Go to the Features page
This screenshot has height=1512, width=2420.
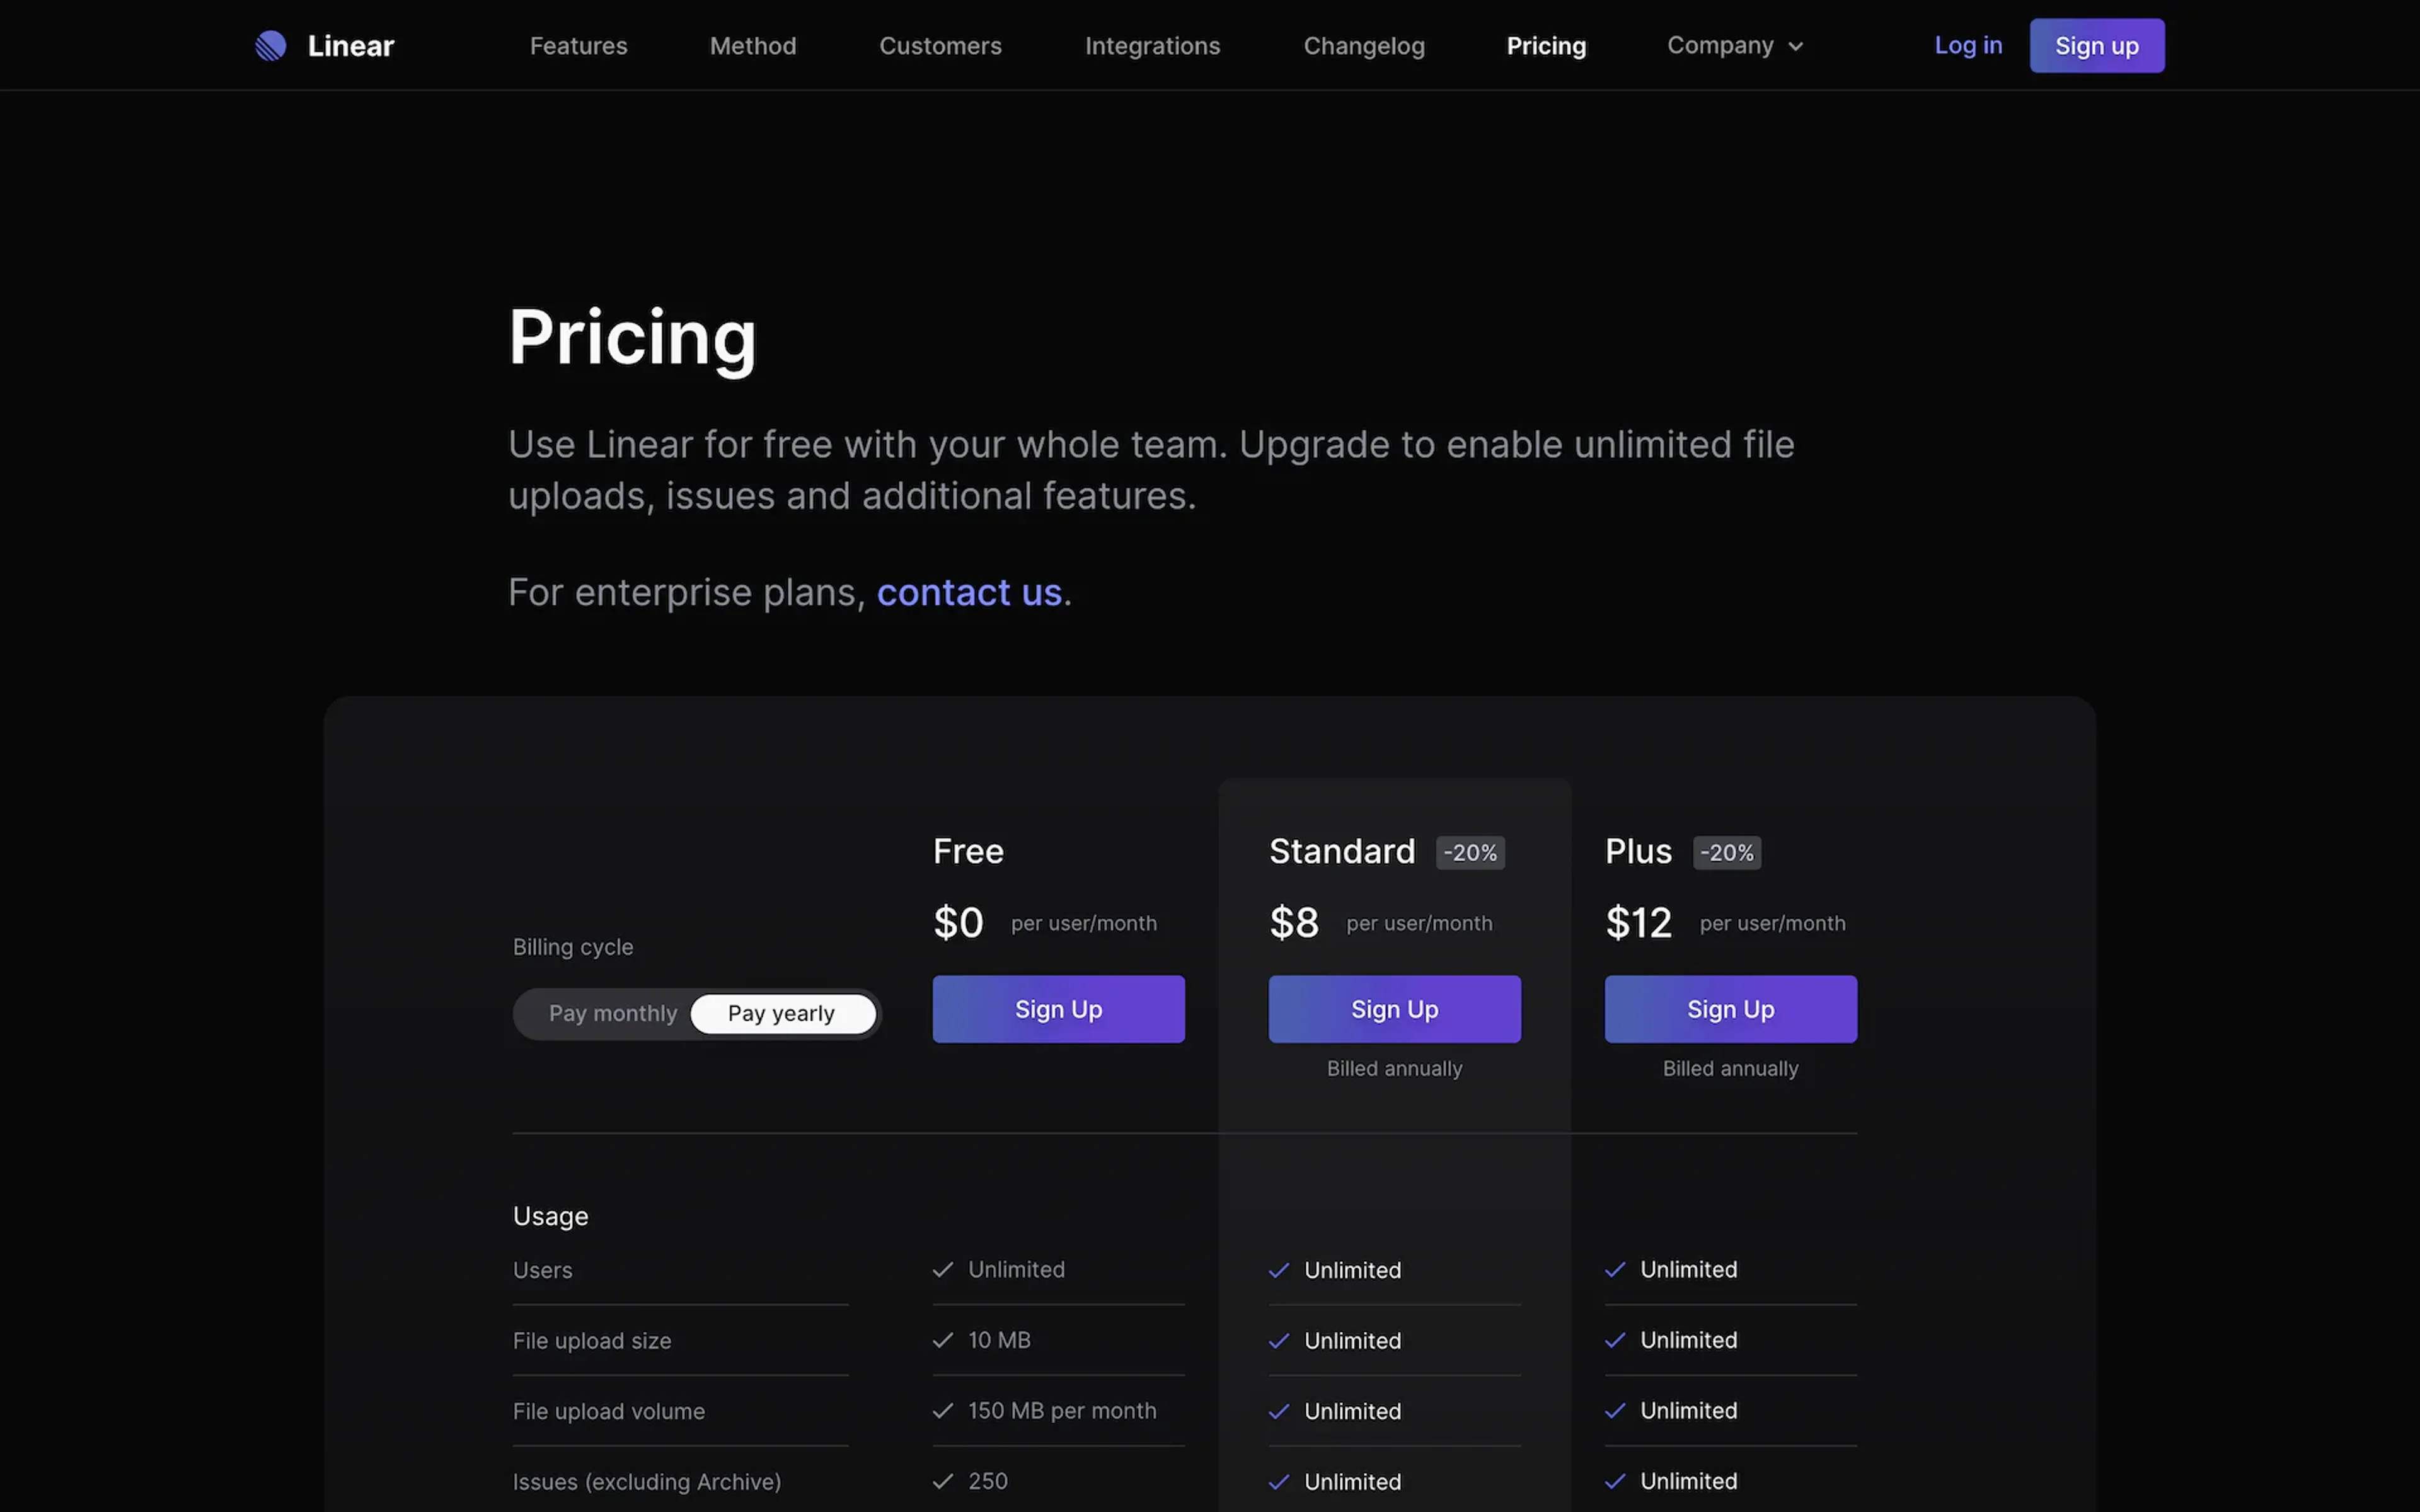(578, 46)
